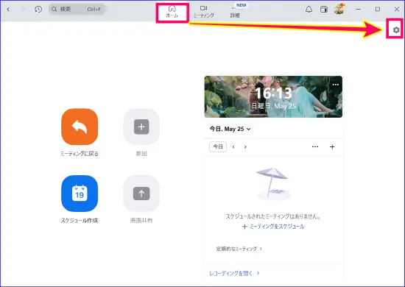Screen dimensions: 405x287
Task: Close the Zoom window
Action: coord(397,10)
